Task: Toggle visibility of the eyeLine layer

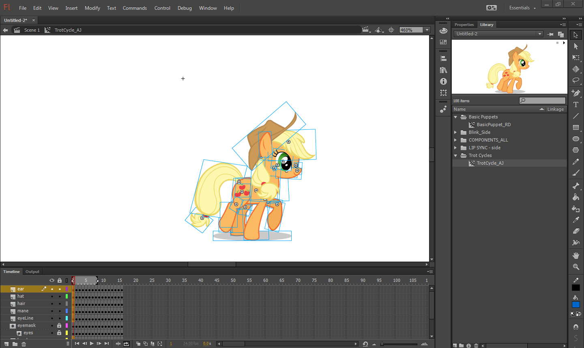Action: point(52,318)
